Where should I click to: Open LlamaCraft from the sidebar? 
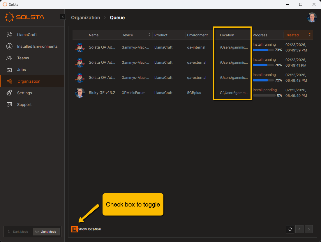[x=32, y=35]
